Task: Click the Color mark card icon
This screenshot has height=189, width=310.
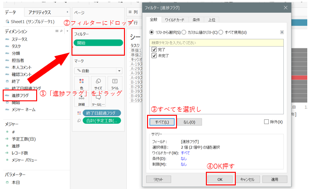Action: click(81, 81)
